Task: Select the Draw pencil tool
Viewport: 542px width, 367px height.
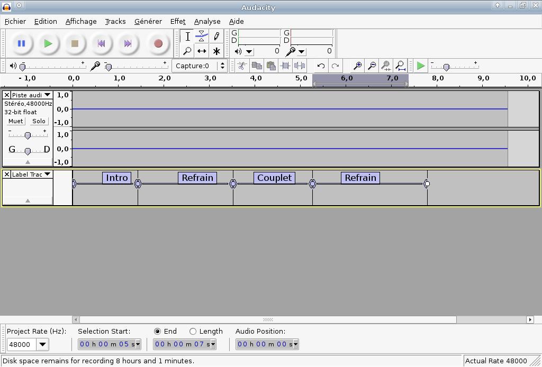Action: [x=216, y=36]
